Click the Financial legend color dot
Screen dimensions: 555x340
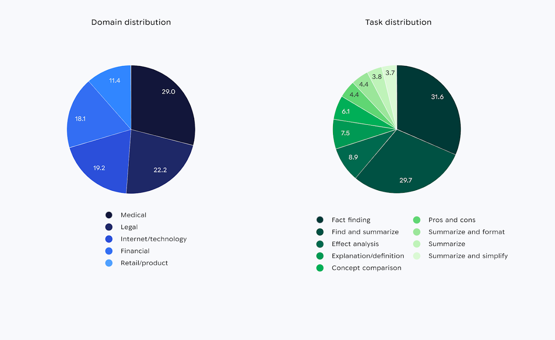(x=109, y=251)
